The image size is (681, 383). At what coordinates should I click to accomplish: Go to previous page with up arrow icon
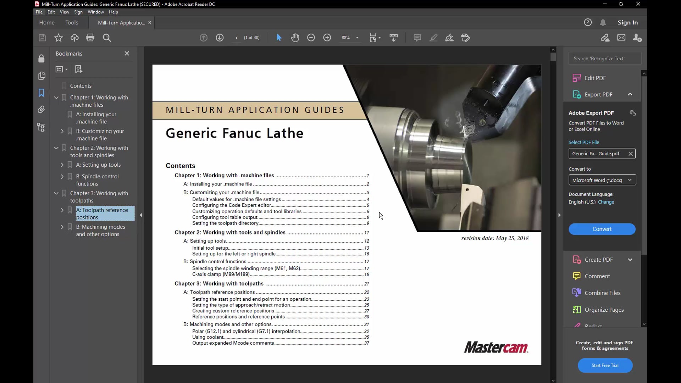click(x=204, y=38)
